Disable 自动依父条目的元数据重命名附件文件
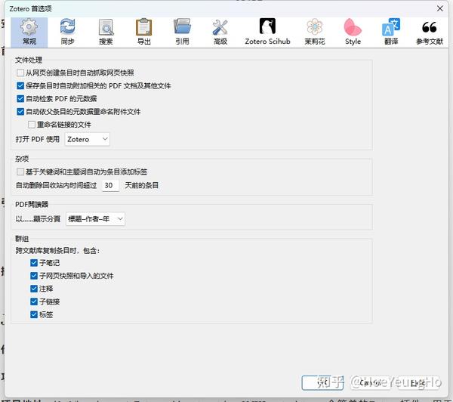453x402 pixels. tap(20, 112)
